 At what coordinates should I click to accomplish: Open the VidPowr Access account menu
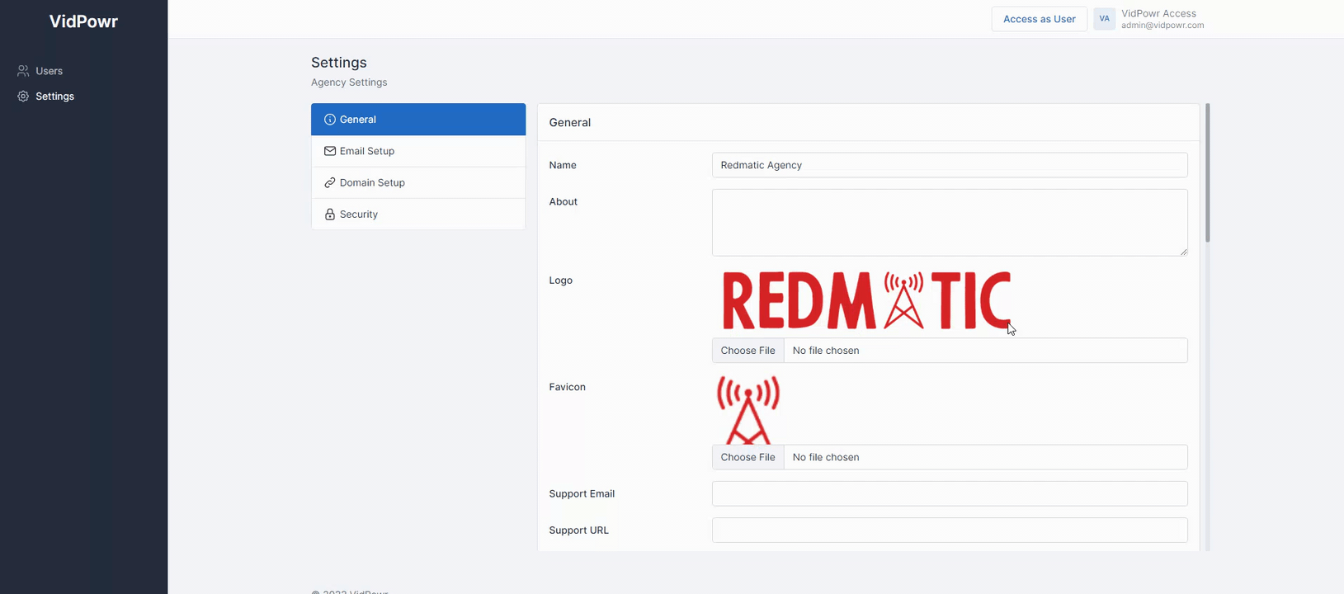1149,19
